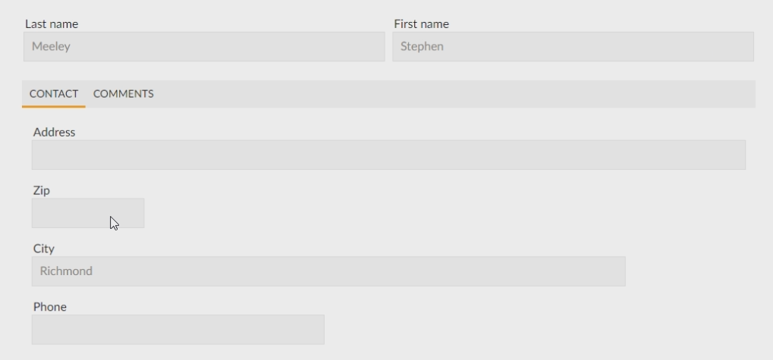Click the "First name" label text
Screen dimensions: 773x360
pyautogui.click(x=421, y=24)
